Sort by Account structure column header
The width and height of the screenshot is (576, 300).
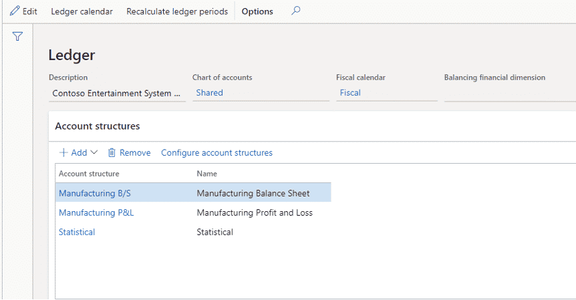(x=89, y=173)
